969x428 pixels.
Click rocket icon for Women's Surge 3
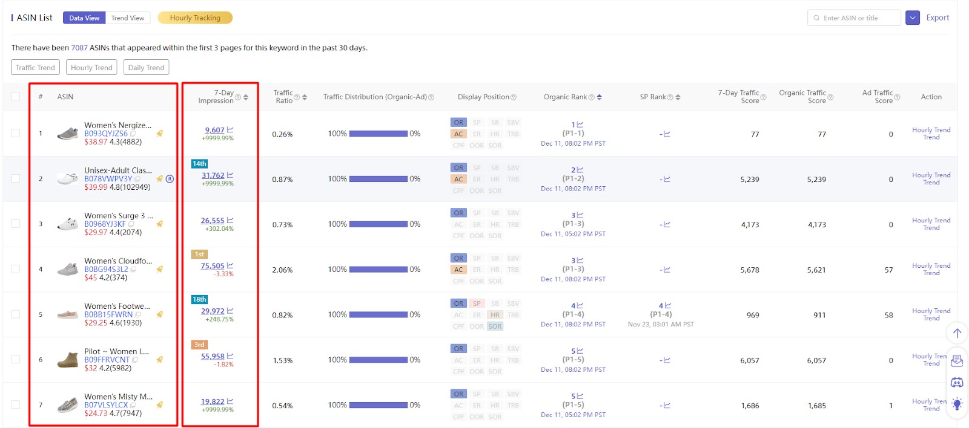click(x=160, y=224)
